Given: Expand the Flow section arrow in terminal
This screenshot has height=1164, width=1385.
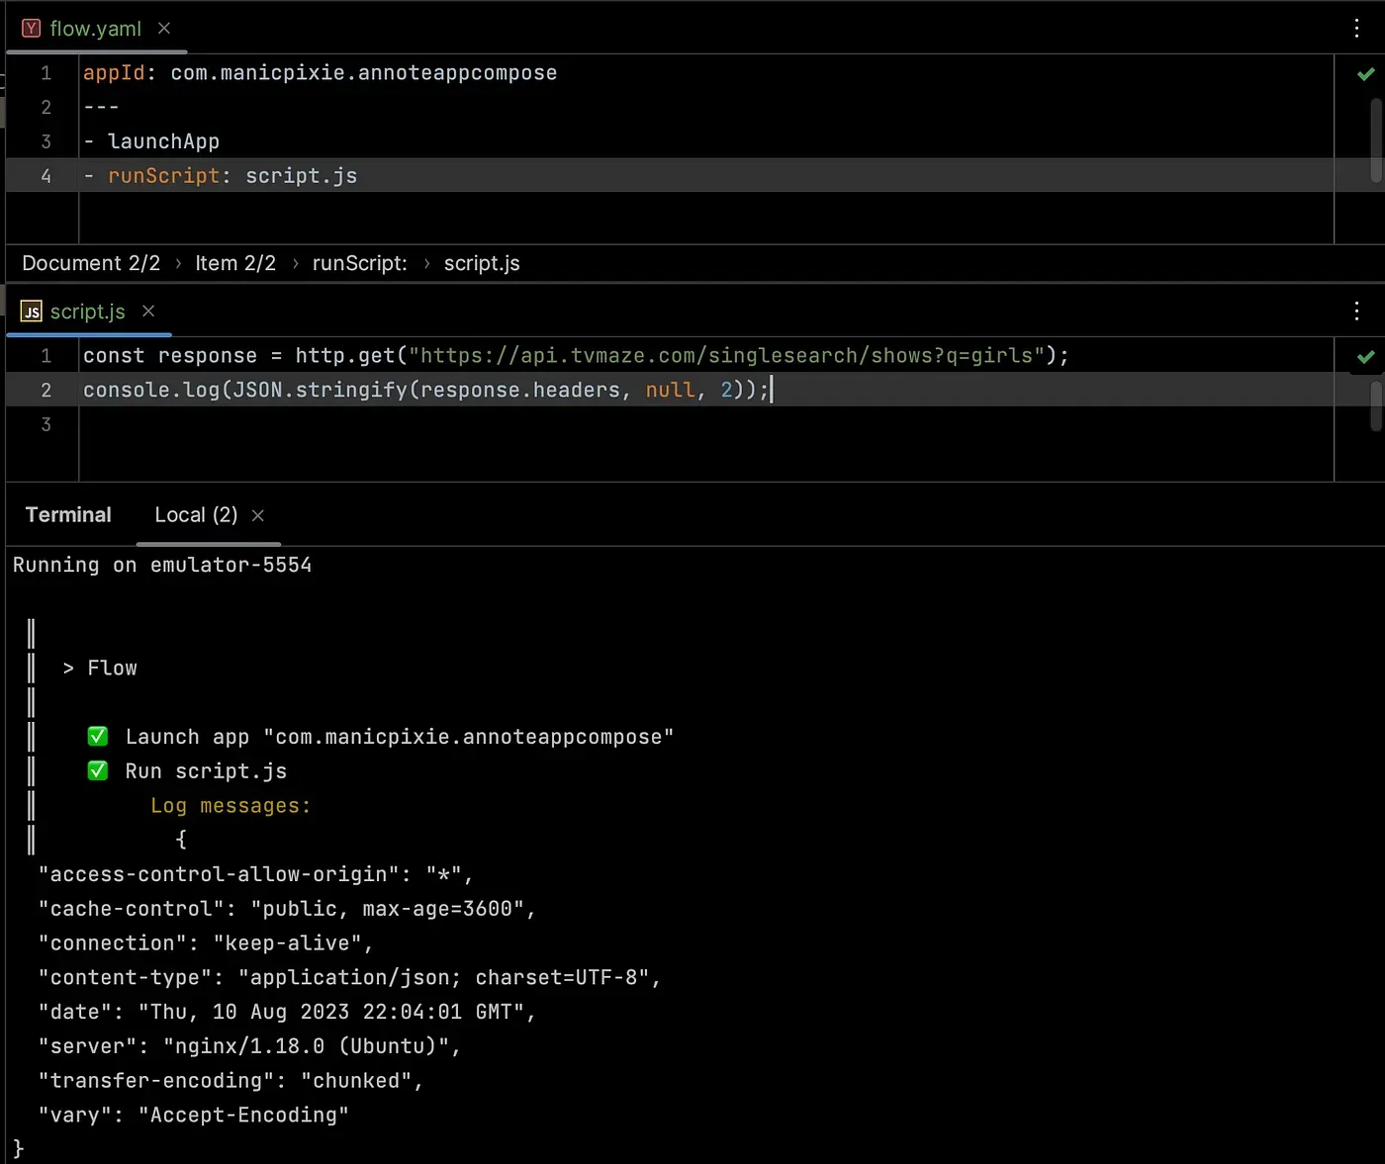Looking at the screenshot, I should (68, 669).
